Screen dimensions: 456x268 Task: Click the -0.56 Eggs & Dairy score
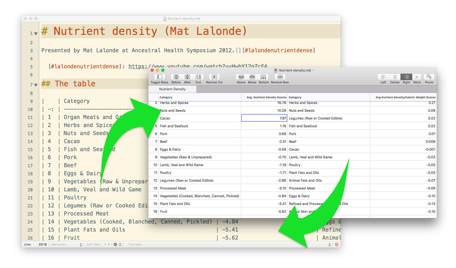tap(264, 149)
